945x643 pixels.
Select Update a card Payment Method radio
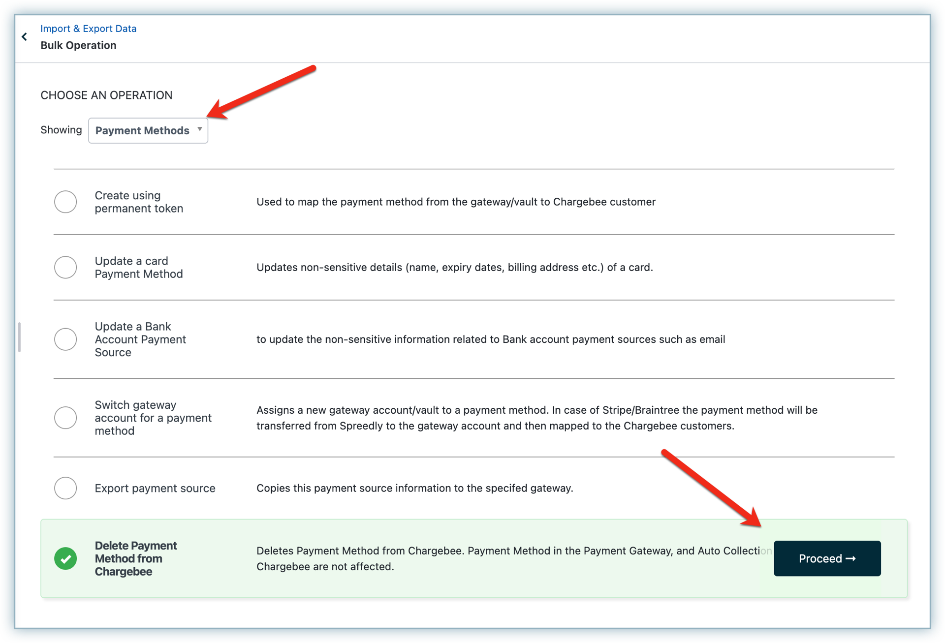pyautogui.click(x=65, y=267)
